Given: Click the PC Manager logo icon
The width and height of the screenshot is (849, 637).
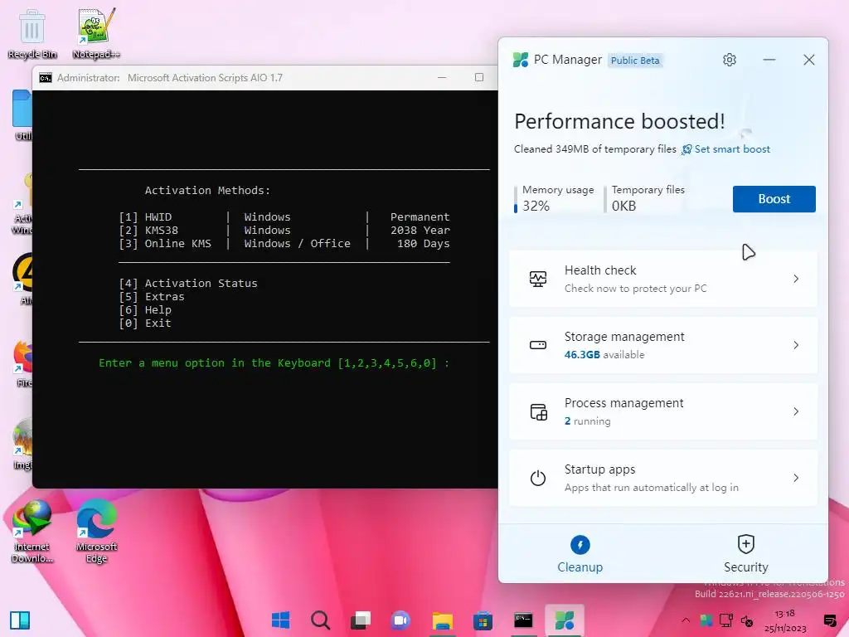Looking at the screenshot, I should (521, 60).
